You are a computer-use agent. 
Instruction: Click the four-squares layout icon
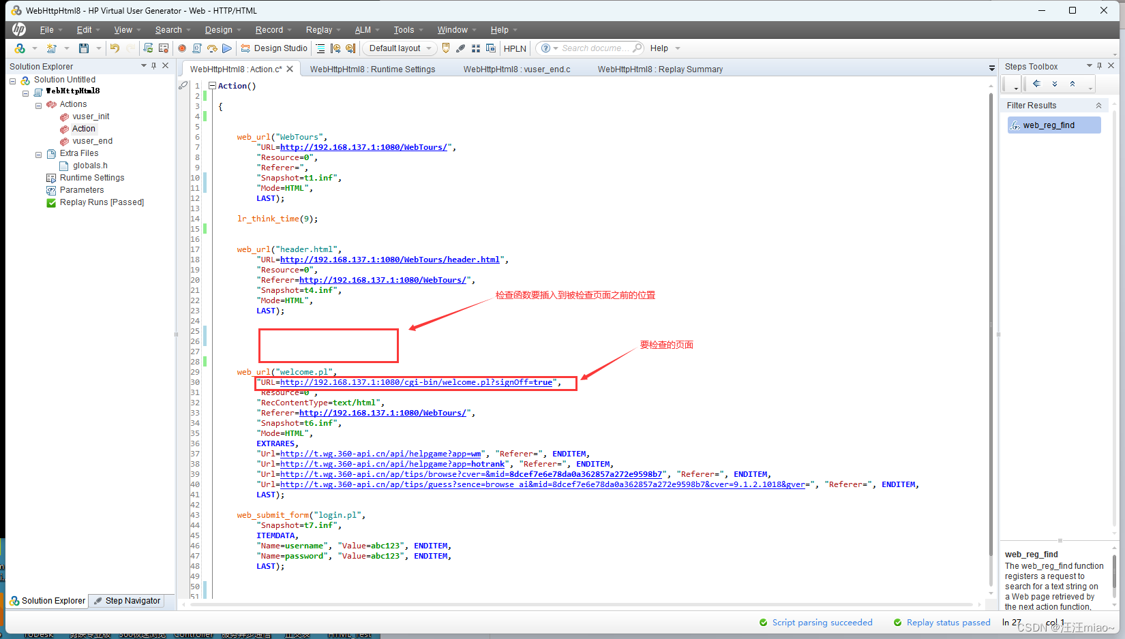(476, 48)
